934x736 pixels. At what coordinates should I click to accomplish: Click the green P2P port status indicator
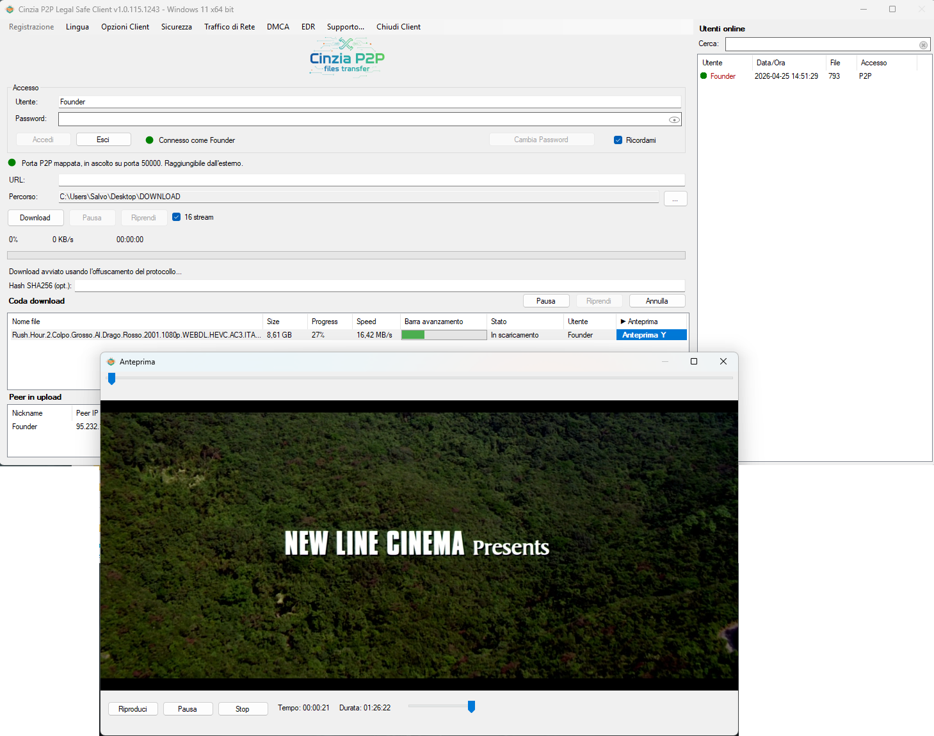coord(12,163)
